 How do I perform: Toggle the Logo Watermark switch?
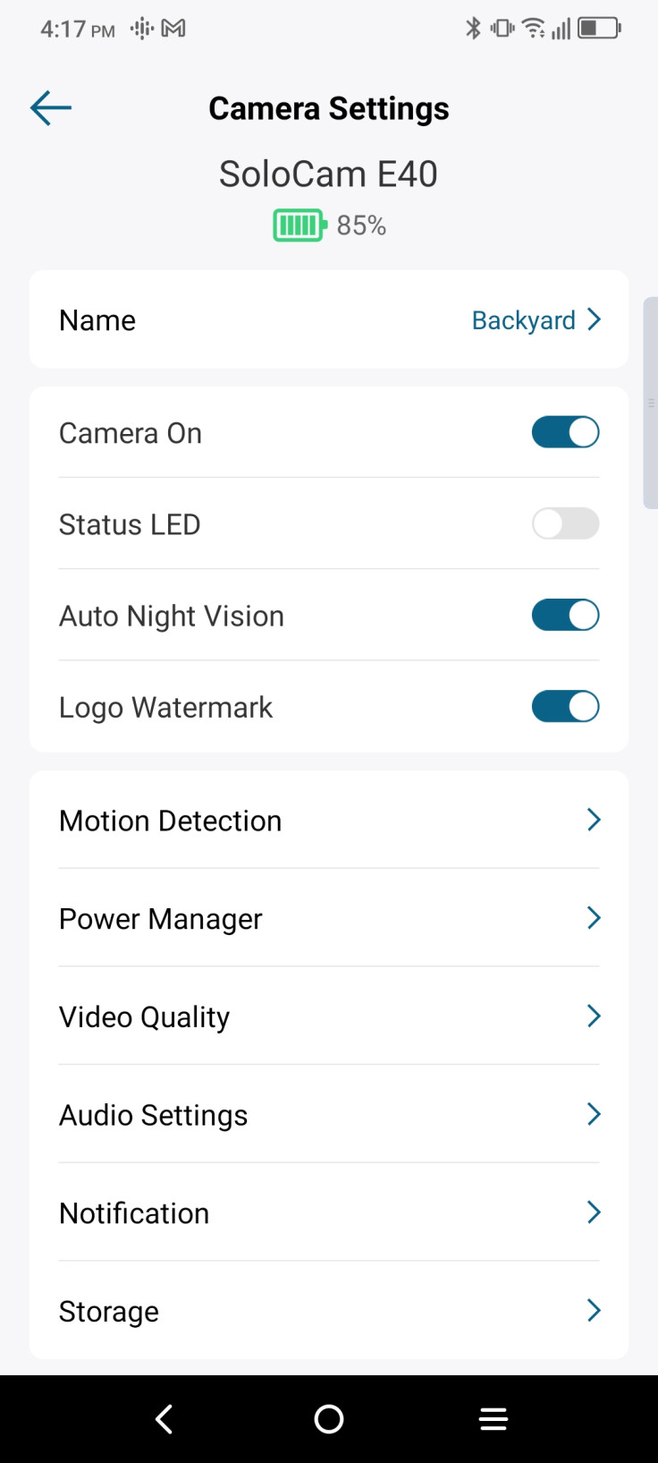pyautogui.click(x=565, y=706)
